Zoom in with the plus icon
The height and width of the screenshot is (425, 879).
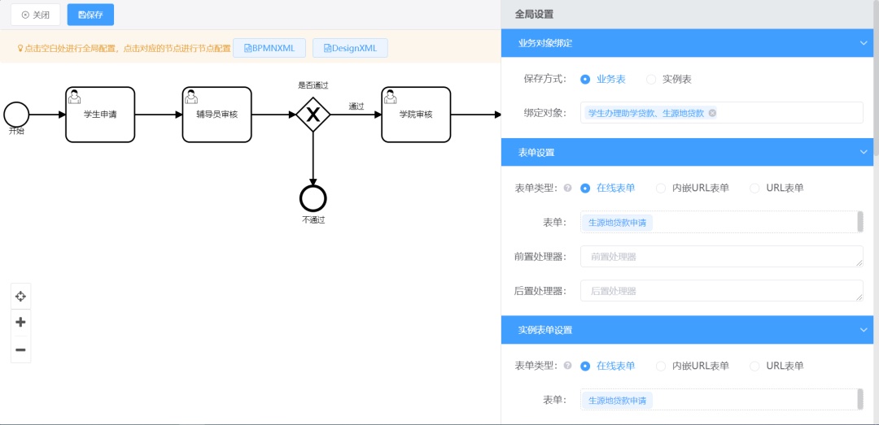[20, 323]
